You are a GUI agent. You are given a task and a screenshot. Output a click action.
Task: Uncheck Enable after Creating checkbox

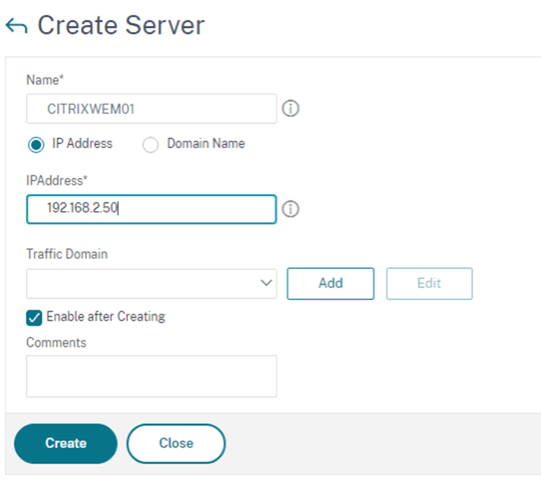34,318
